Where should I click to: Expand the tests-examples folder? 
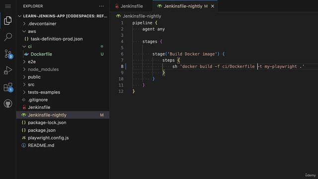coord(24,92)
